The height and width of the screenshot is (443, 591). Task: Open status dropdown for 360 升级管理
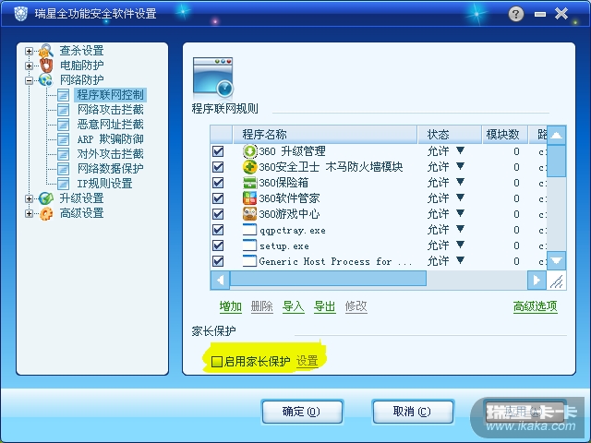click(x=460, y=150)
